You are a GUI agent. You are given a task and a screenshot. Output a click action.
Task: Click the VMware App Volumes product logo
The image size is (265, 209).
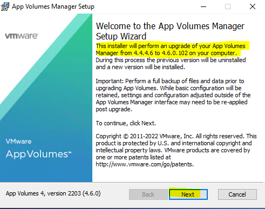pos(38,149)
